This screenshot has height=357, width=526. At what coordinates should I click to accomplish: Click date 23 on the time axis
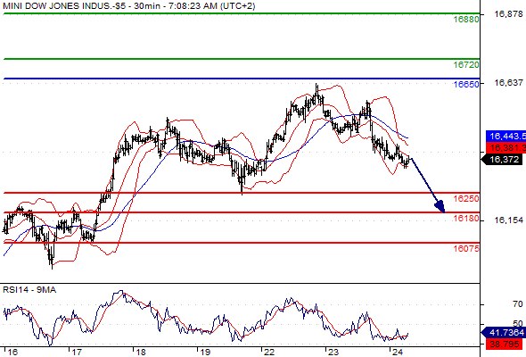pos(333,353)
